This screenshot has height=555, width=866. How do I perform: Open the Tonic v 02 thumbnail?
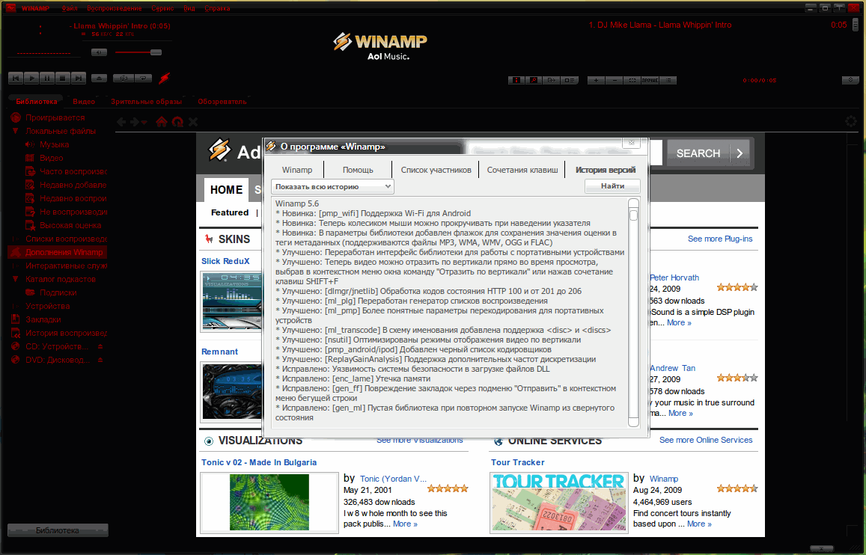(x=269, y=503)
